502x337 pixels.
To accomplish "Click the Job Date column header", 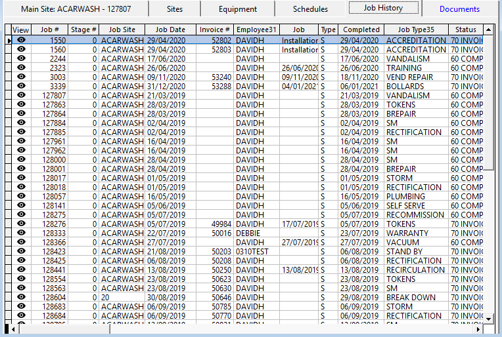I will point(170,30).
